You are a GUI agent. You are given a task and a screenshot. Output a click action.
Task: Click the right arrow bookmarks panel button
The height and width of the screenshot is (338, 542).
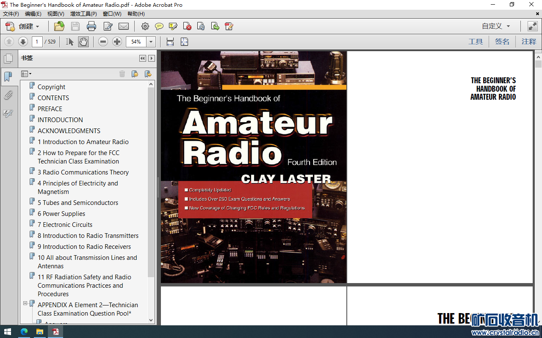(x=152, y=58)
